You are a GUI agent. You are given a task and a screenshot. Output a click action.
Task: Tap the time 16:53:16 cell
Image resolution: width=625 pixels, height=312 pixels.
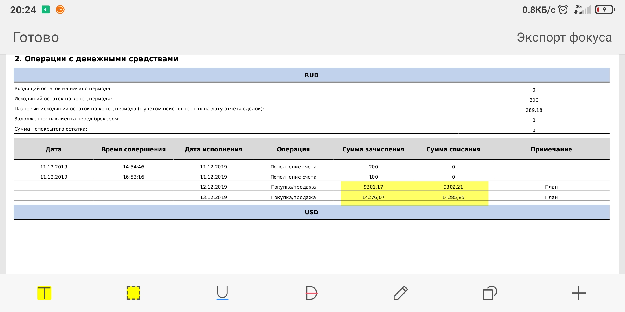click(x=133, y=177)
